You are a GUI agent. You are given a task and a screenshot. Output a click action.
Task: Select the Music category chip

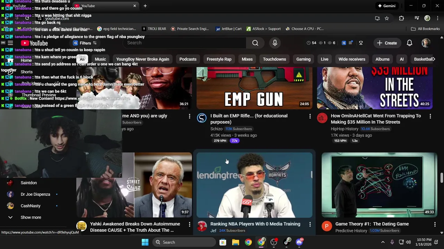coord(100,59)
